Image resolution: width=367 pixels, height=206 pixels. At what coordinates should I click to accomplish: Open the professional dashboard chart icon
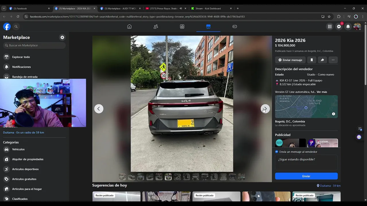(182, 27)
